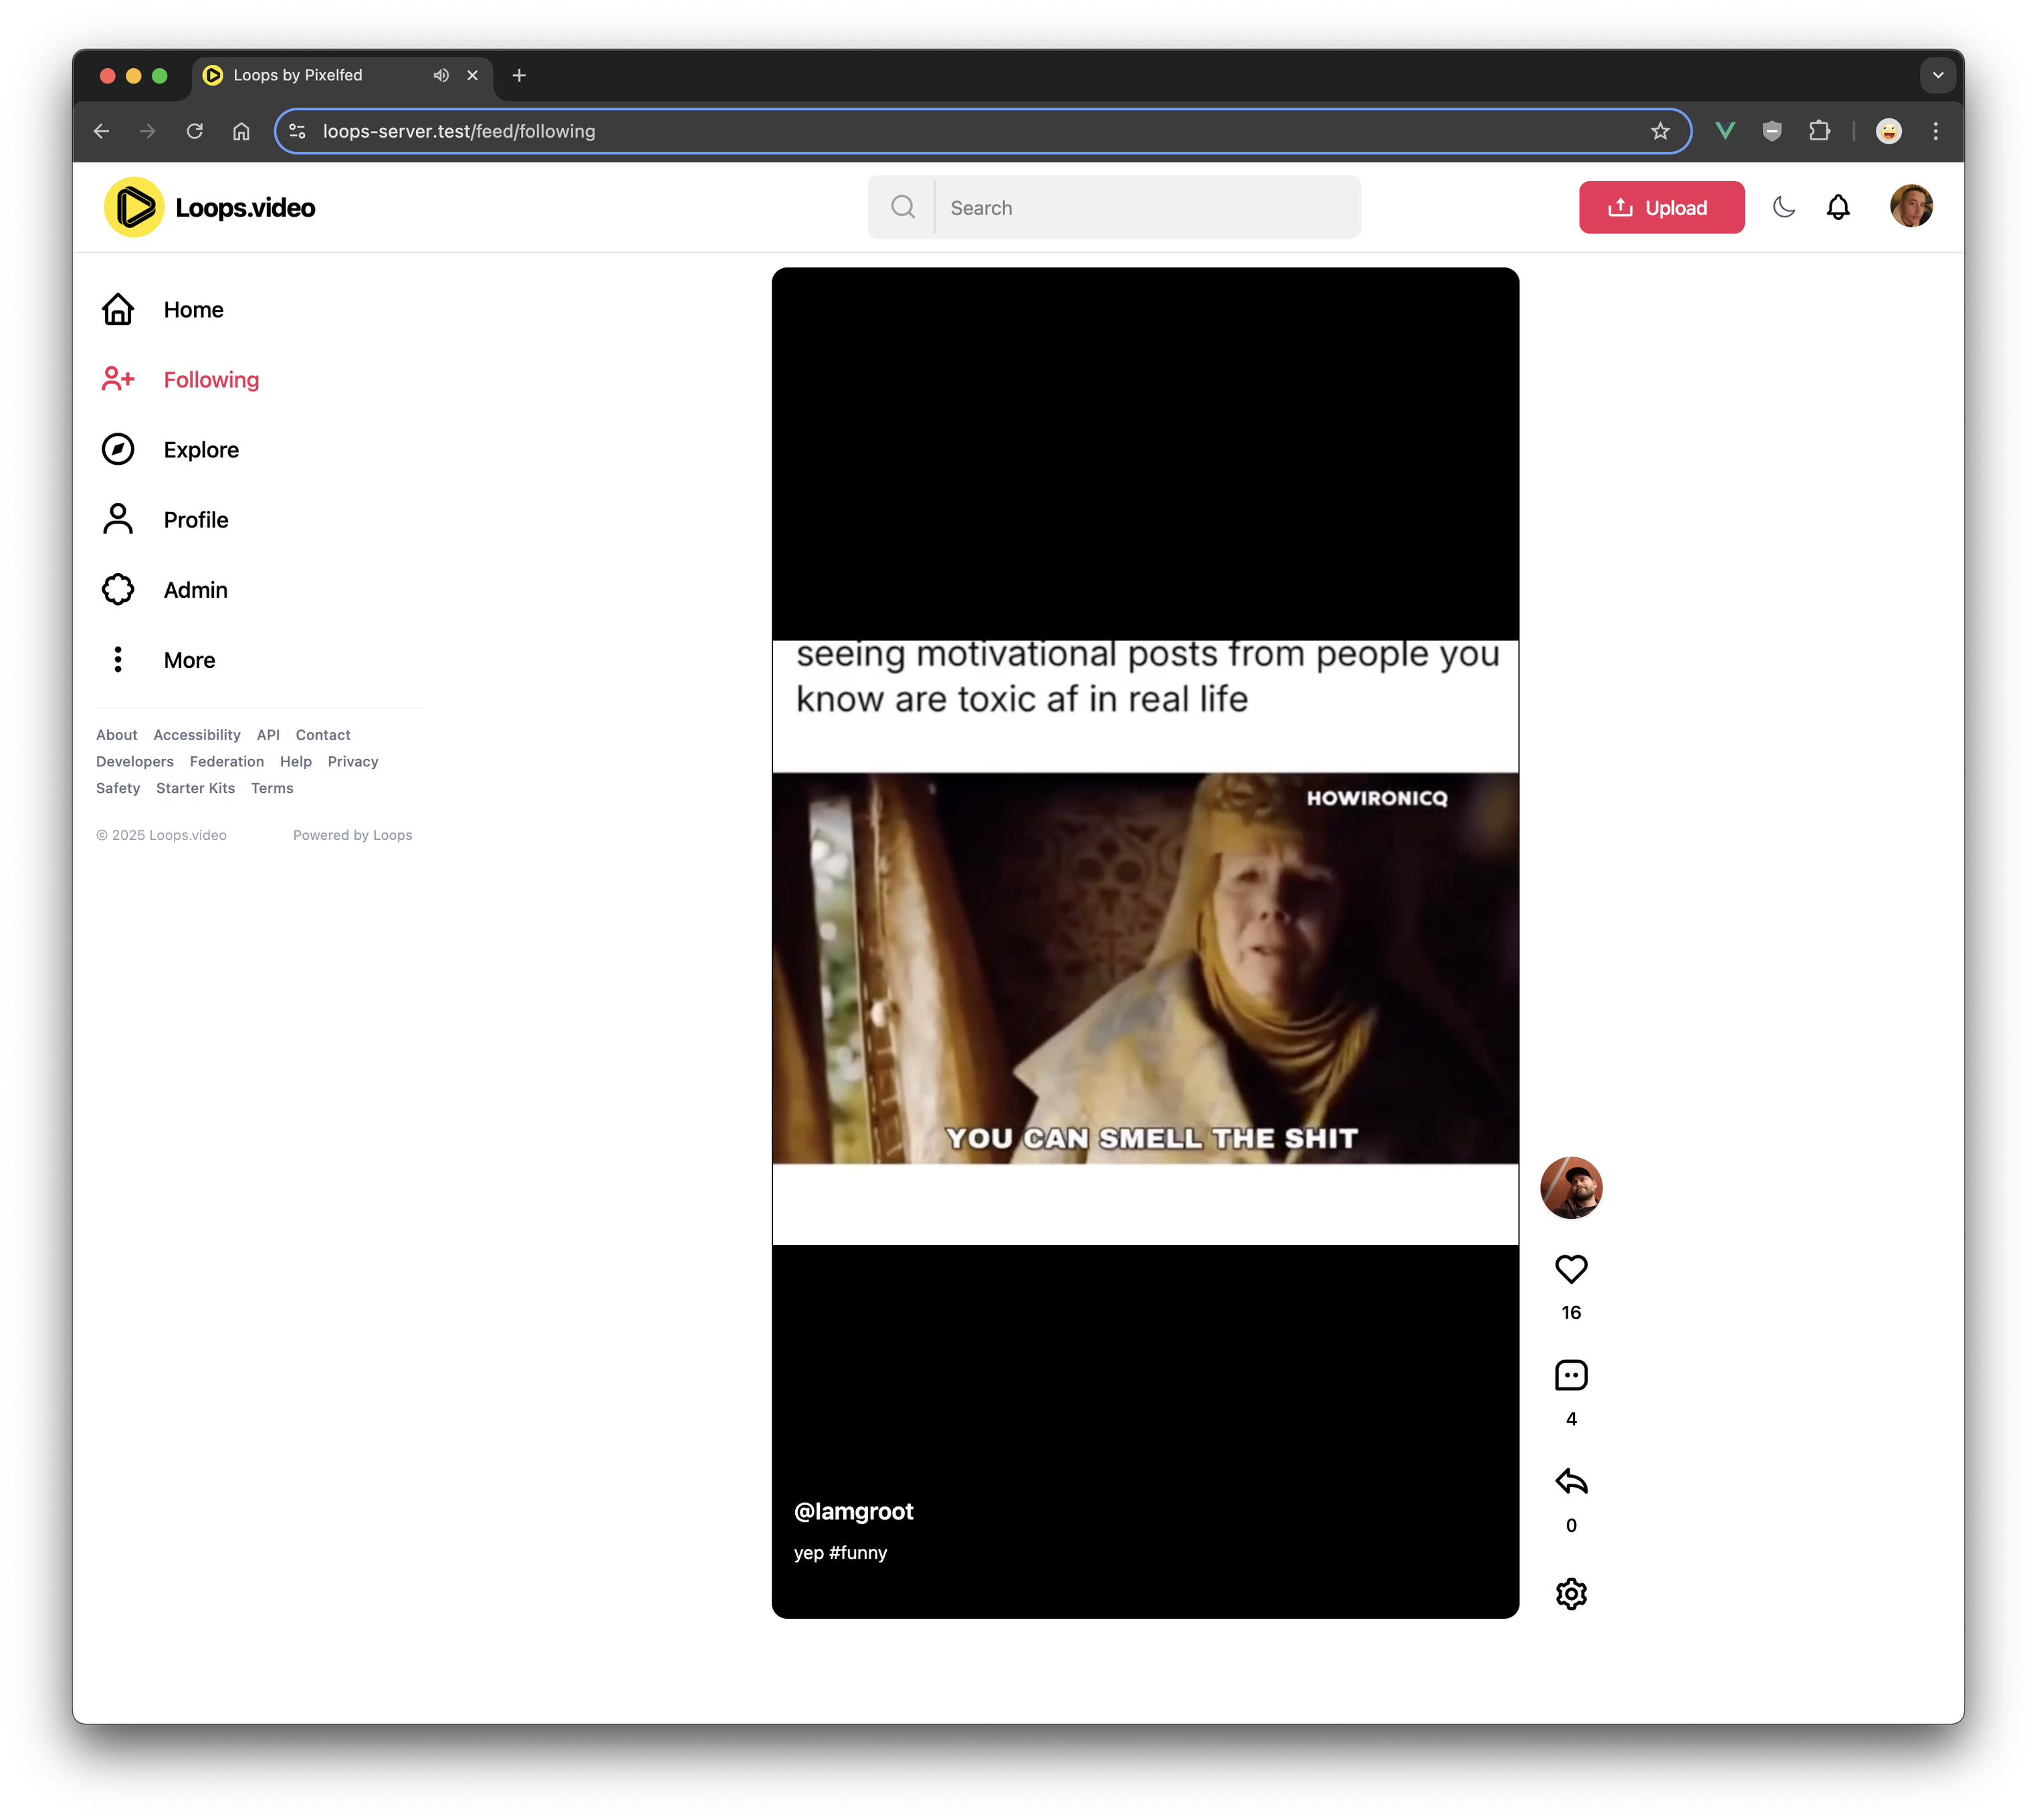Open video settings gear icon

coord(1571,1594)
